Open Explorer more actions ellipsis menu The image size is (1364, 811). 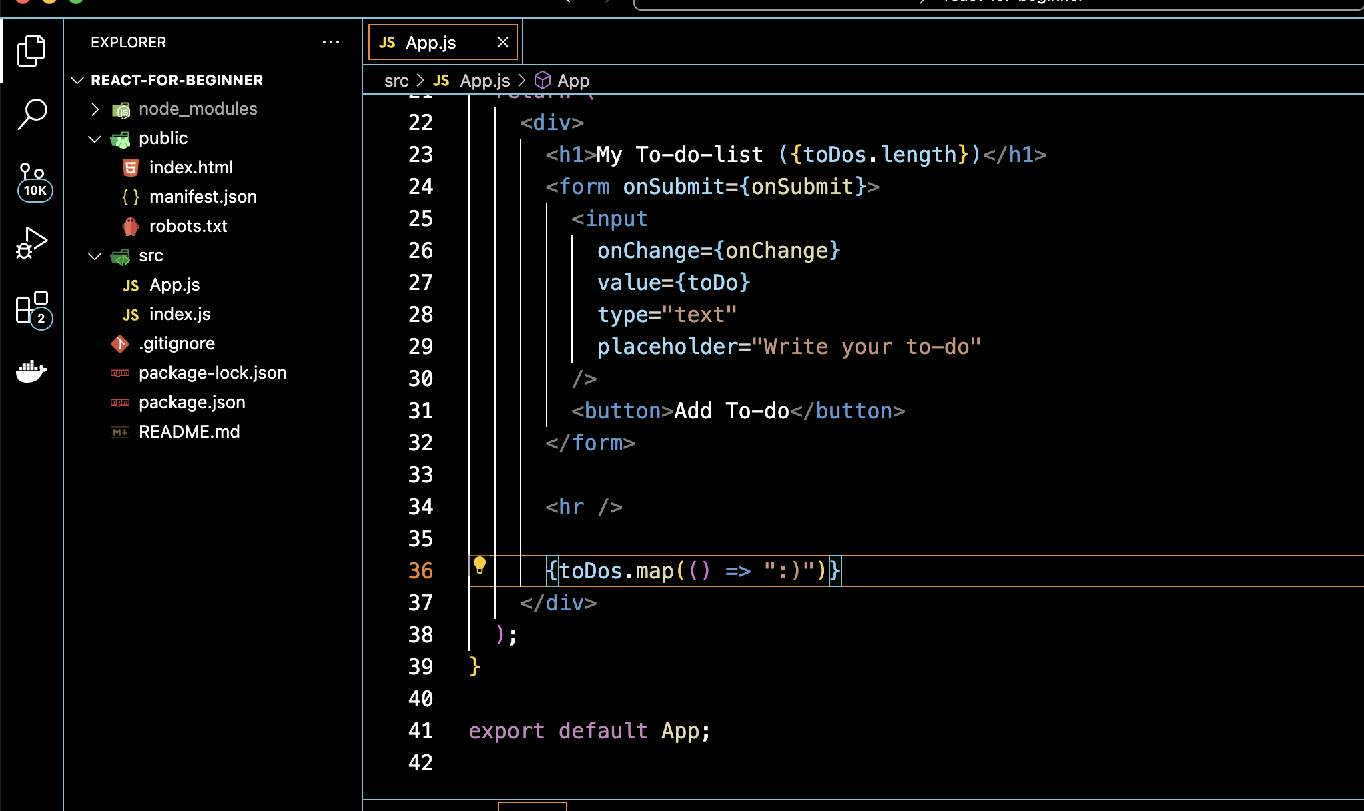(x=331, y=42)
